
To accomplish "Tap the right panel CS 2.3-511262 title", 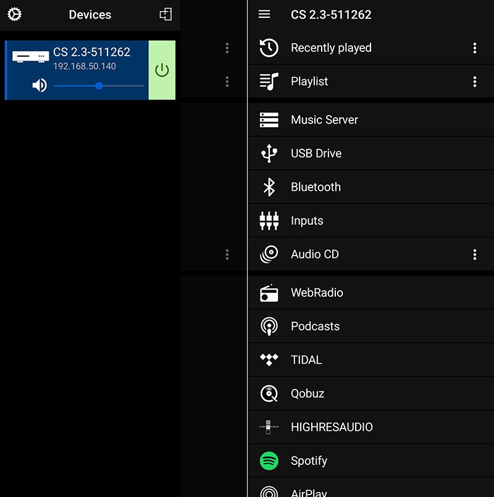I will (x=331, y=15).
